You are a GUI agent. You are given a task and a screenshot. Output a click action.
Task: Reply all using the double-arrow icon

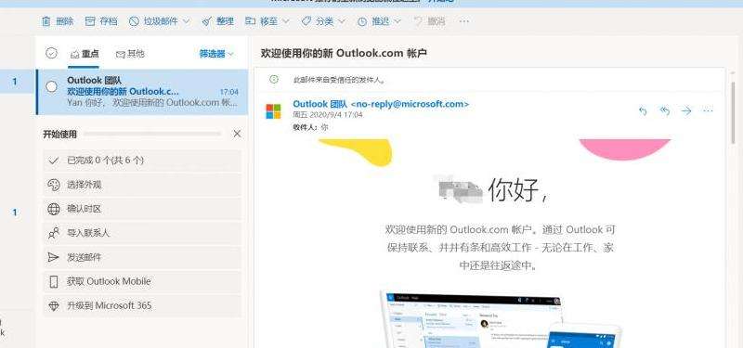(x=665, y=110)
